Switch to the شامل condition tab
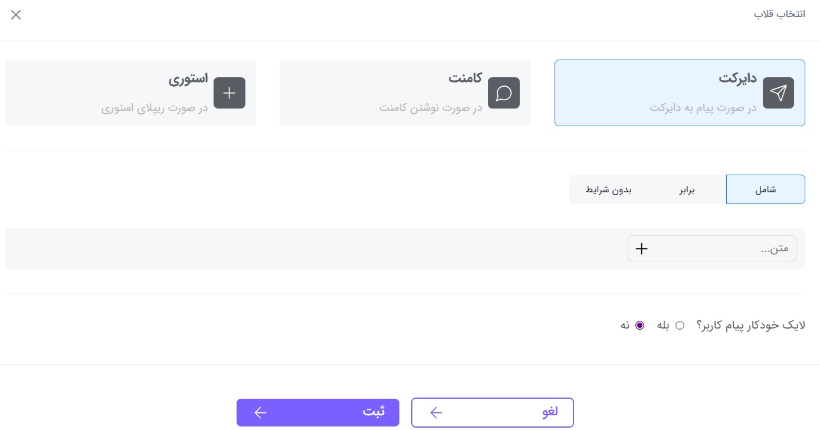The image size is (820, 430). tap(766, 189)
